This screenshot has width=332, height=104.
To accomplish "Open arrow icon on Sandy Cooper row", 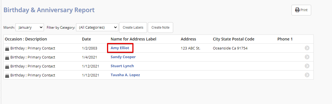I will (x=307, y=57).
